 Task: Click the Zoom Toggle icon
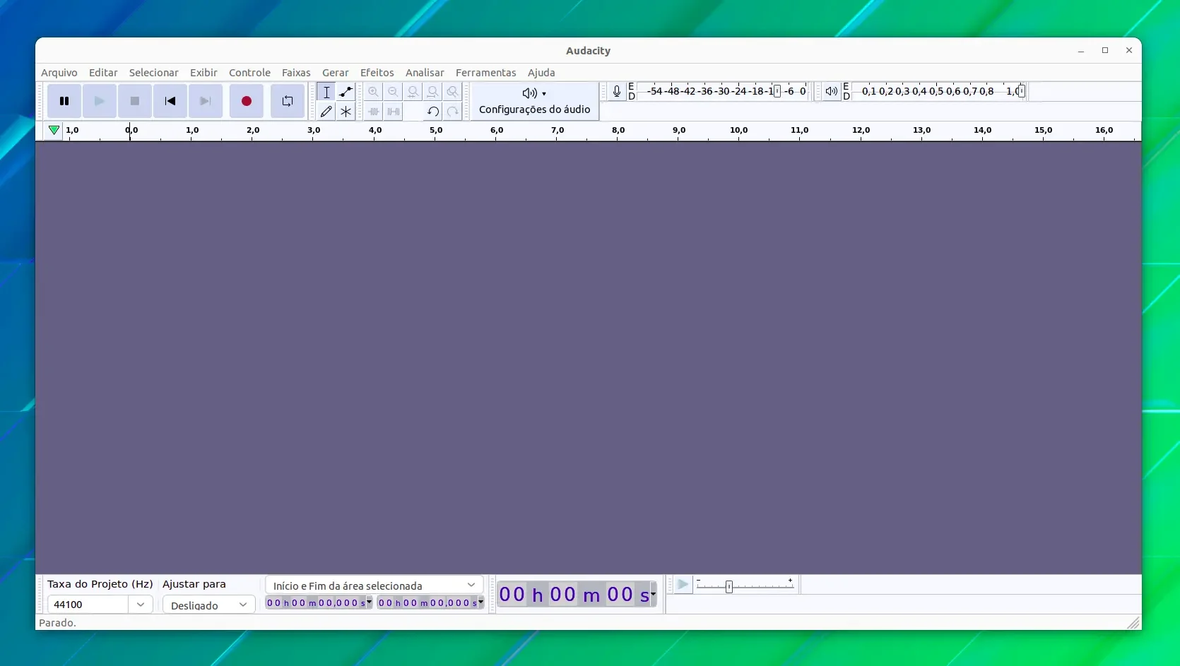[453, 92]
